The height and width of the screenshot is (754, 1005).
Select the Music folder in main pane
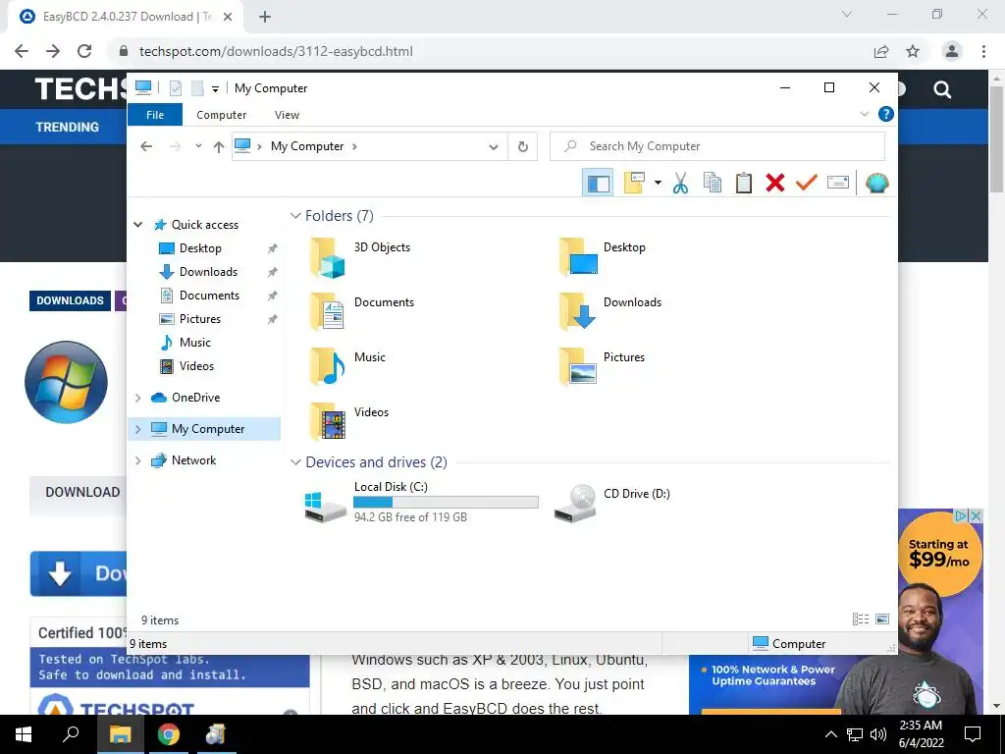(x=349, y=366)
